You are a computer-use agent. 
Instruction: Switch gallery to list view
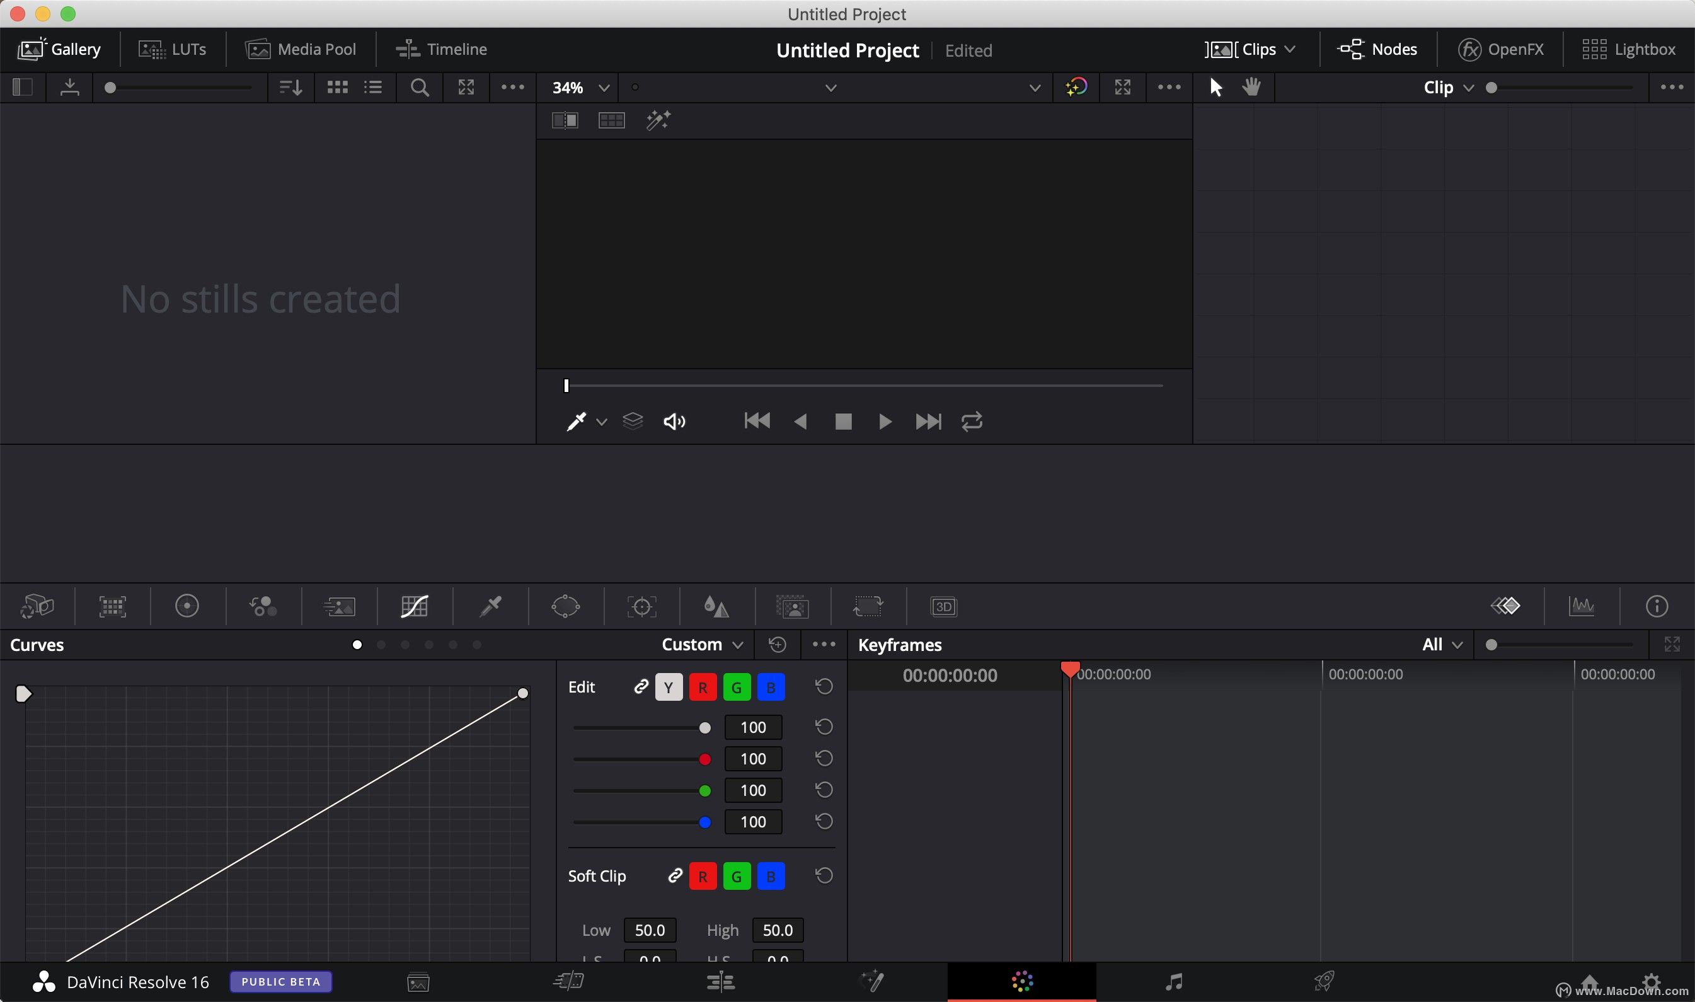[373, 87]
